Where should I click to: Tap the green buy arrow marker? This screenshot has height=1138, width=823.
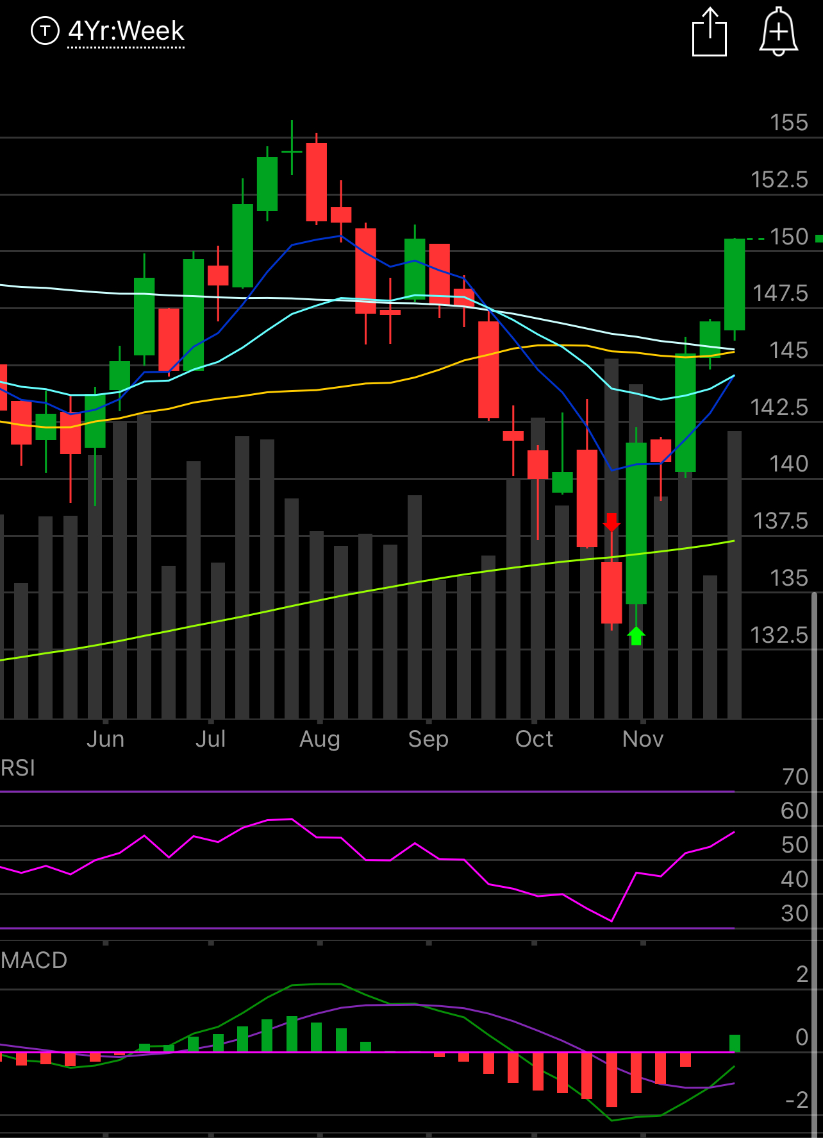(636, 636)
